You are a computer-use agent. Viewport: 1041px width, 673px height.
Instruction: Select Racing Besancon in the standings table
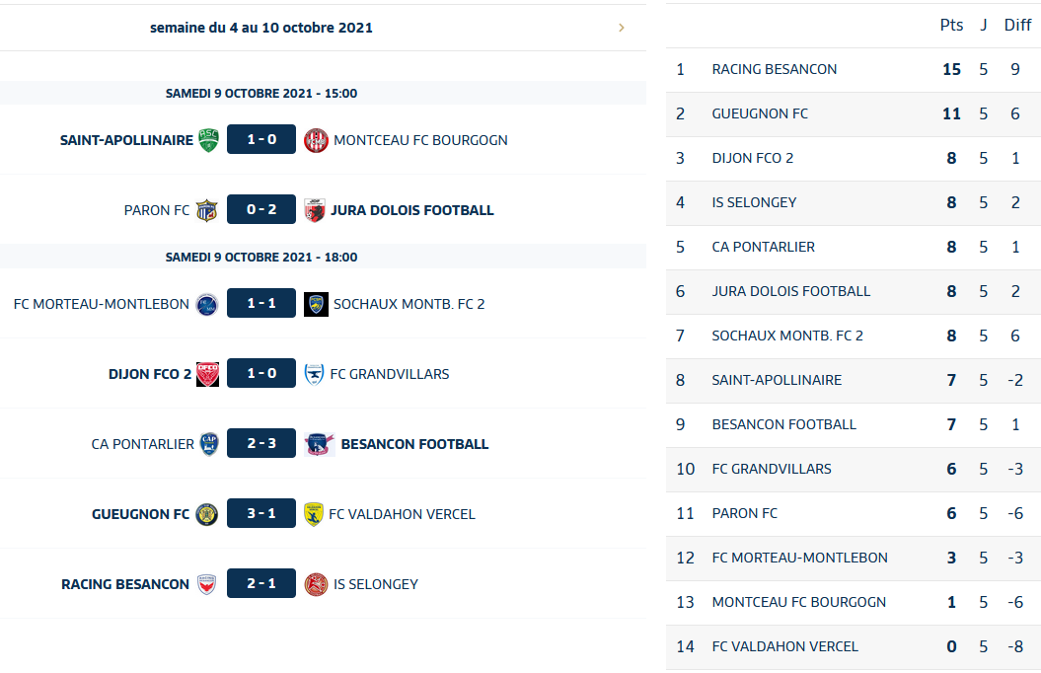pyautogui.click(x=775, y=69)
